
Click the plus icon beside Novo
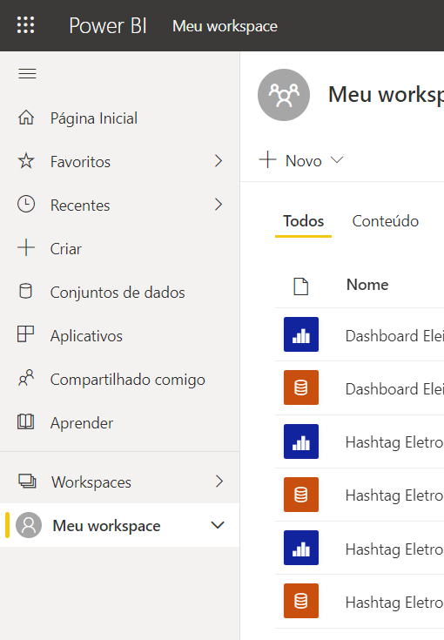pos(268,159)
